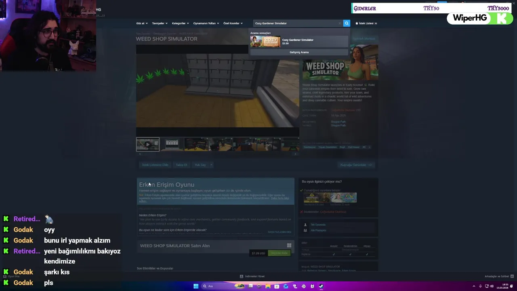The width and height of the screenshot is (517, 291).
Task: Clear the store search field text
Action: (340, 23)
